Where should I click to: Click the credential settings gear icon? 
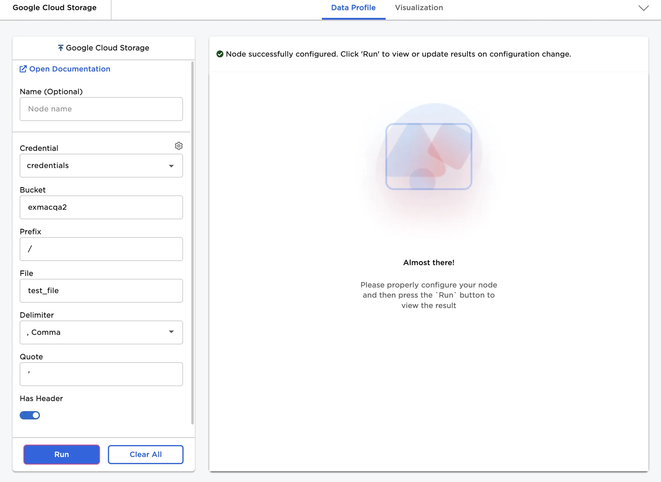179,146
